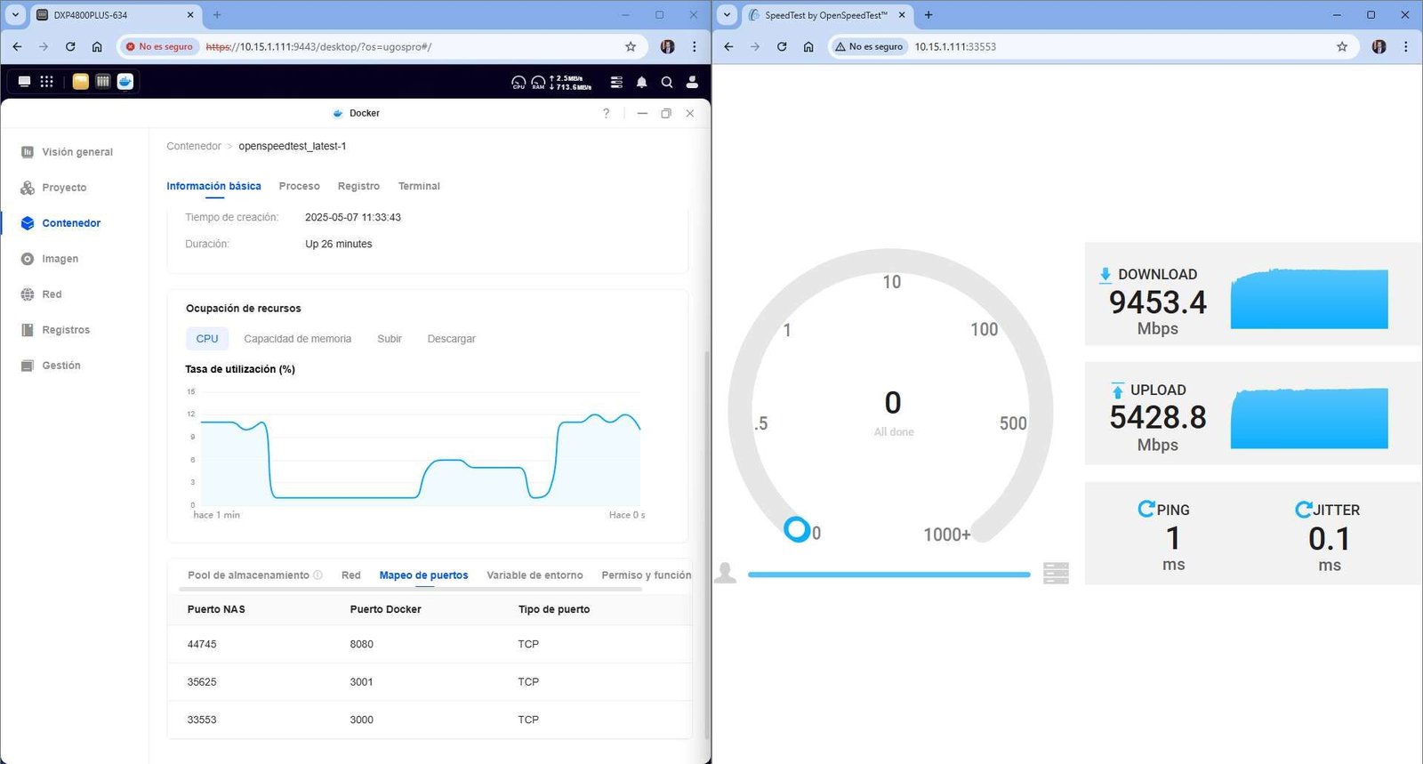This screenshot has height=764, width=1423.
Task: Open the yellow file manager app icon
Action: [80, 82]
